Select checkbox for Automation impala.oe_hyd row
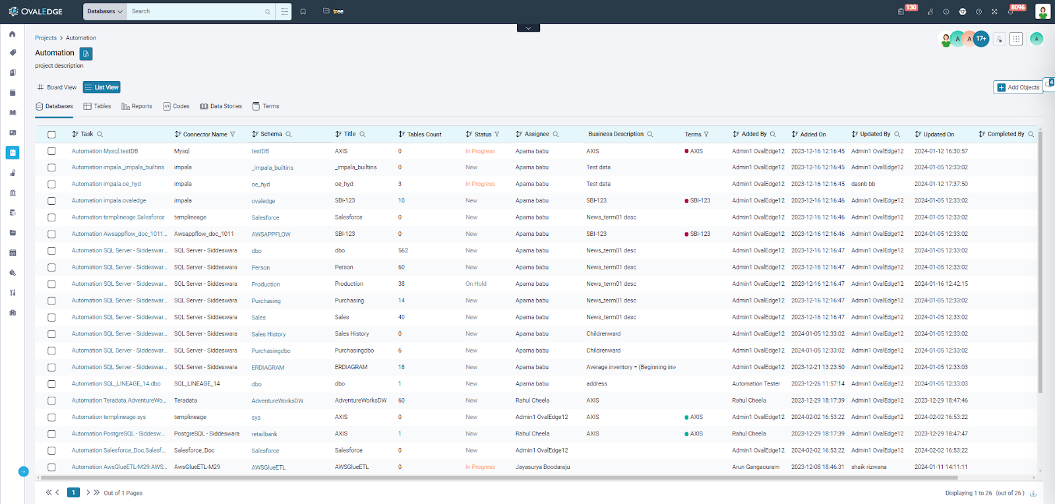The height and width of the screenshot is (504, 1055). point(51,184)
